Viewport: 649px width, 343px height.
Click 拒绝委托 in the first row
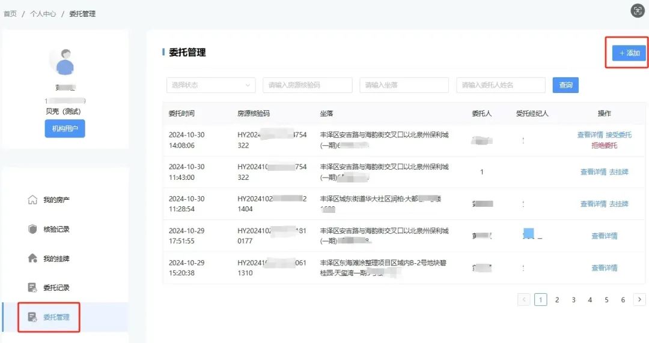[x=605, y=146]
